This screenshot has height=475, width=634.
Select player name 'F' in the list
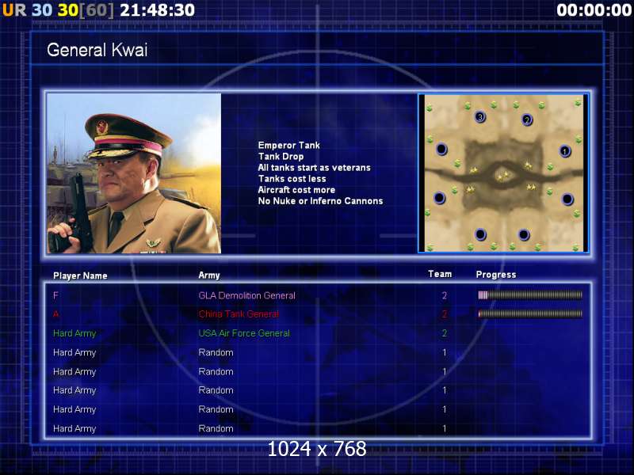(55, 295)
